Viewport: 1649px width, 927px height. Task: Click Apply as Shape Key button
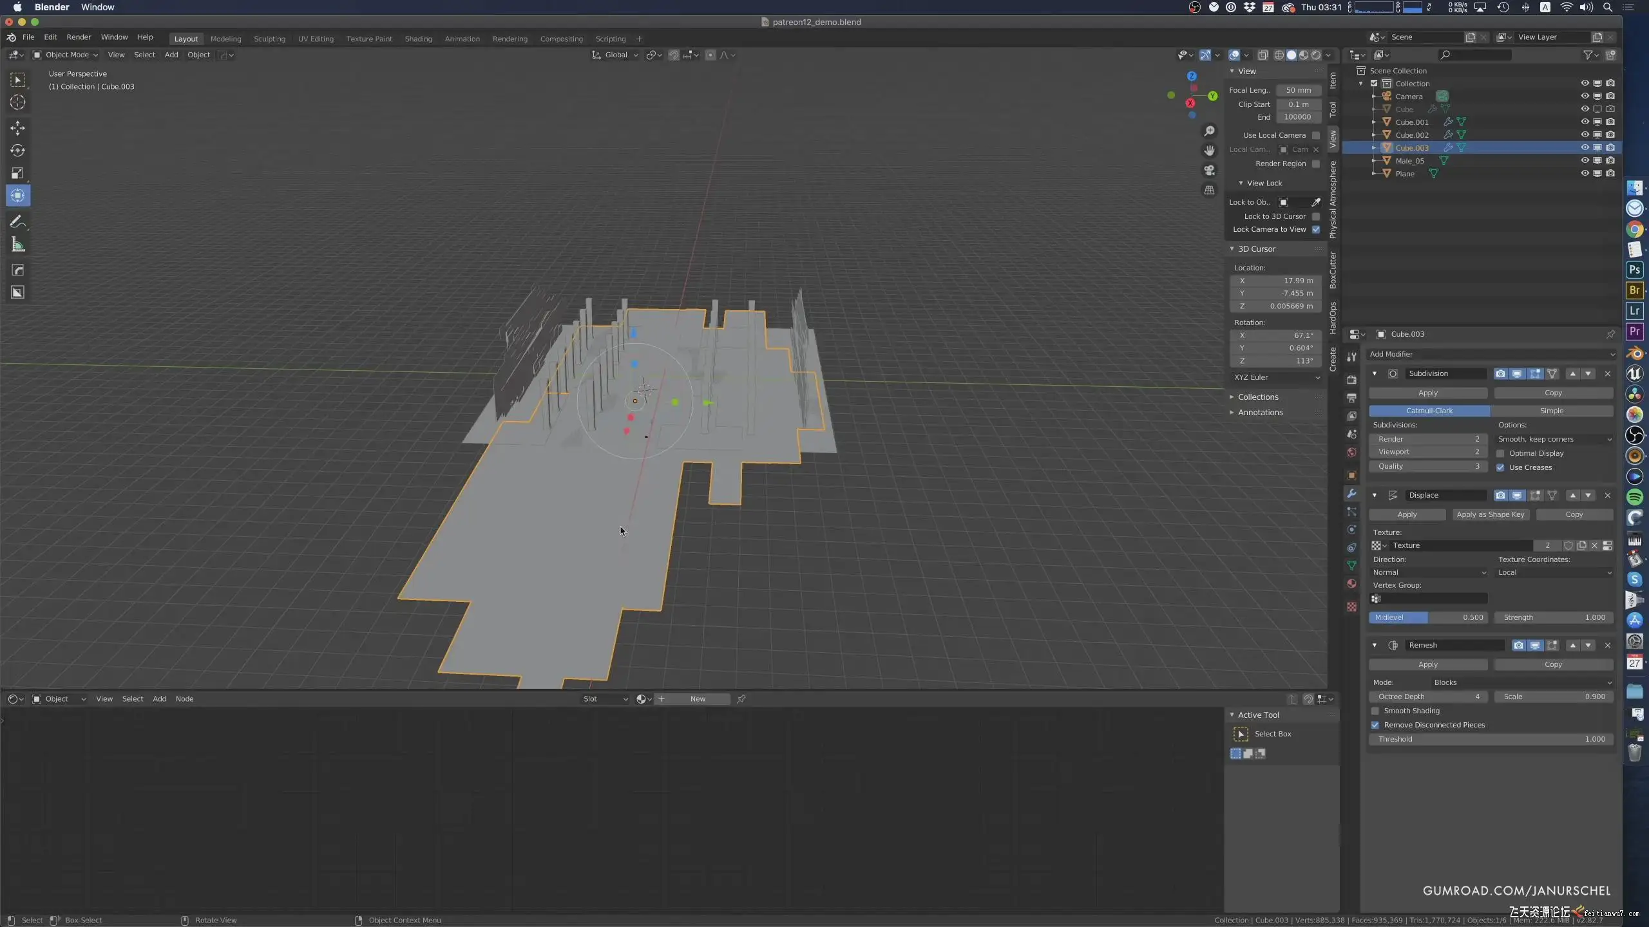pos(1490,514)
